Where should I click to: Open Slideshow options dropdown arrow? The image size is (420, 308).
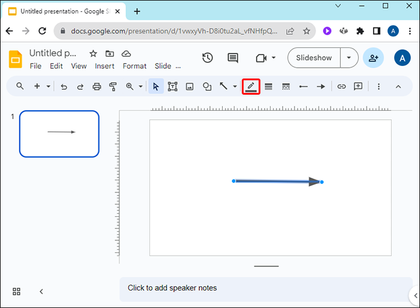point(349,58)
